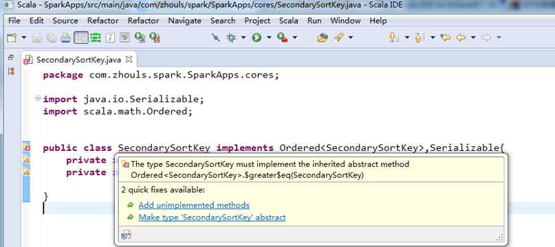Open the Previous Annotation dropdown arrow
This screenshot has height=247, width=555.
pos(433,38)
